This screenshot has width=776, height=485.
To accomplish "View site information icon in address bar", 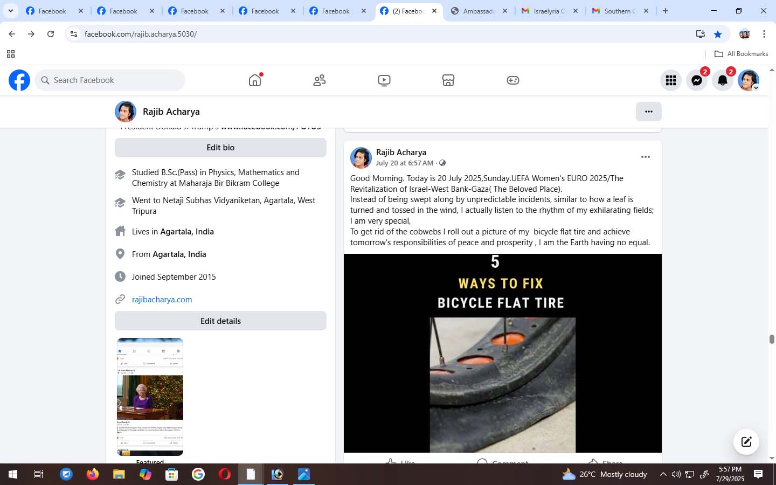I will point(74,34).
